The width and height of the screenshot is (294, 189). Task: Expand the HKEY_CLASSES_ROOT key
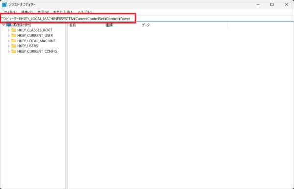[9, 30]
